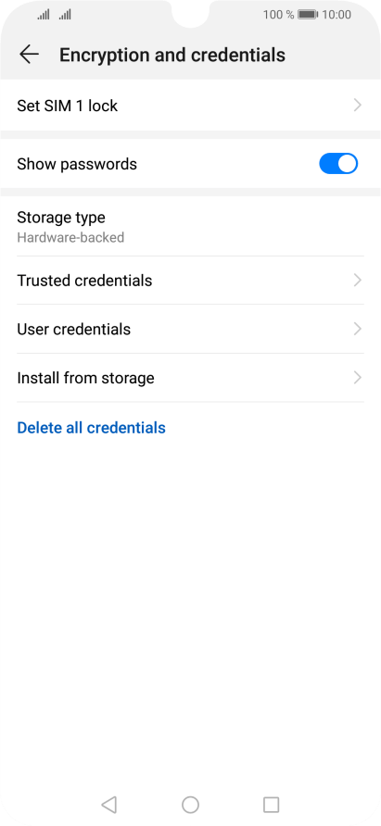Viewport: 381px width, 826px height.
Task: Open recent apps with square button
Action: (271, 805)
